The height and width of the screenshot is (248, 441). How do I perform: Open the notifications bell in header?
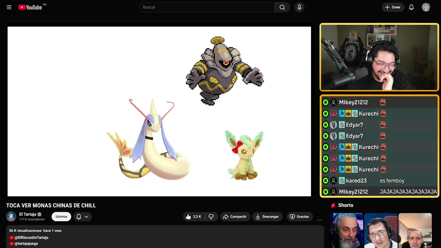point(411,7)
